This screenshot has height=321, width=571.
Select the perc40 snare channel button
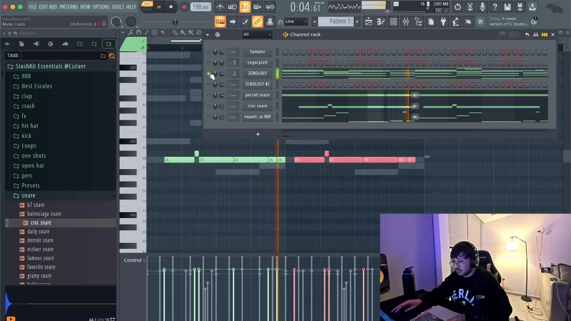click(257, 95)
